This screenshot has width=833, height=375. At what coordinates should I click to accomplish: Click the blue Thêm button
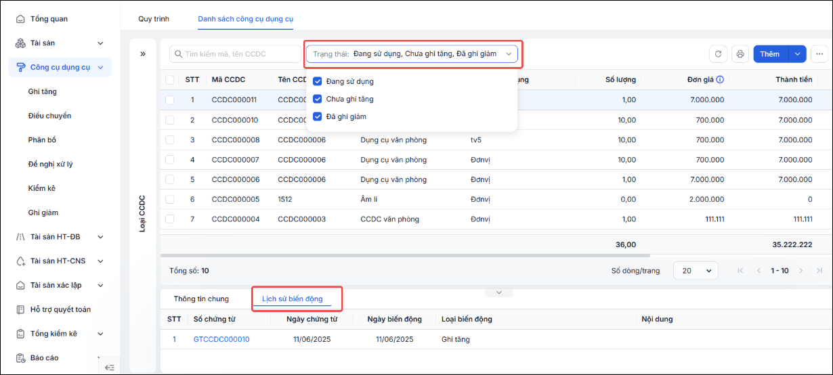click(x=771, y=54)
